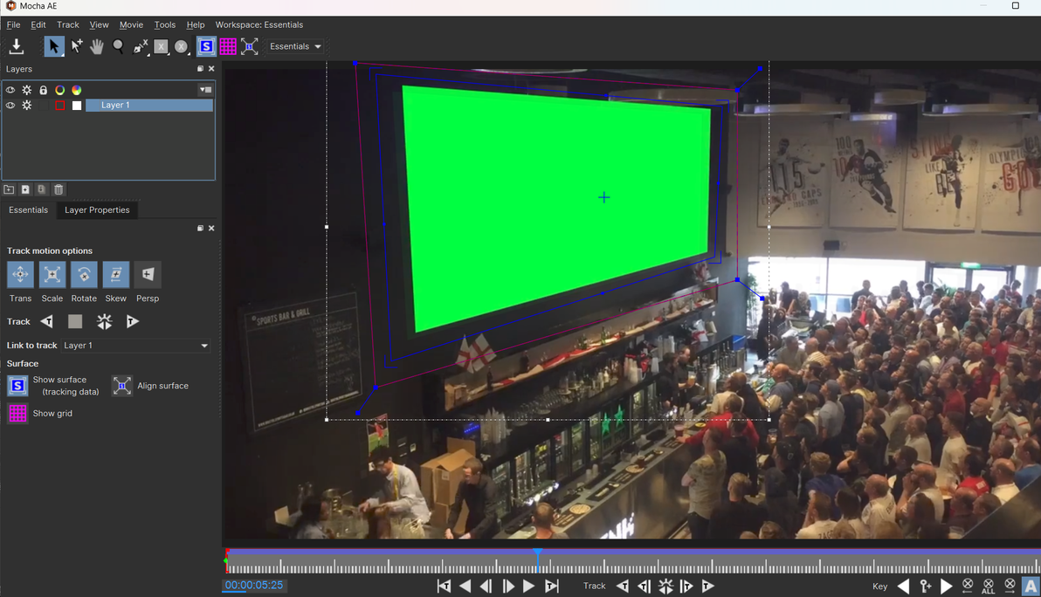
Task: Select the Hand pan tool
Action: point(97,46)
